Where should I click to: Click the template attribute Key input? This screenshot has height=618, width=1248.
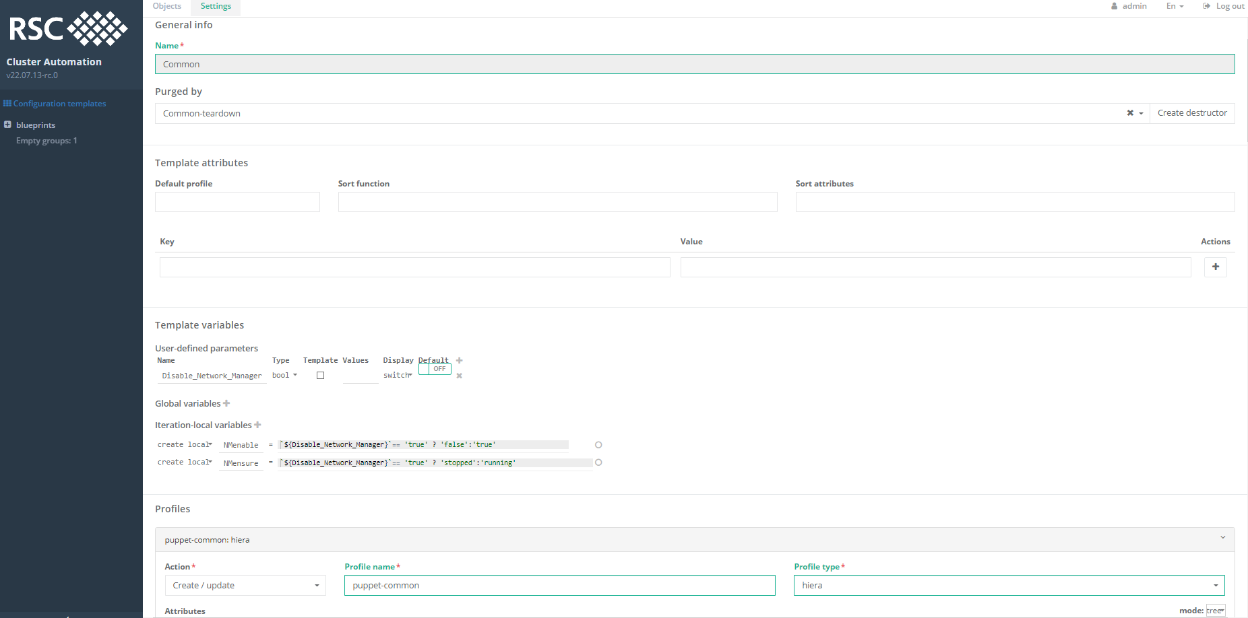[x=415, y=267]
